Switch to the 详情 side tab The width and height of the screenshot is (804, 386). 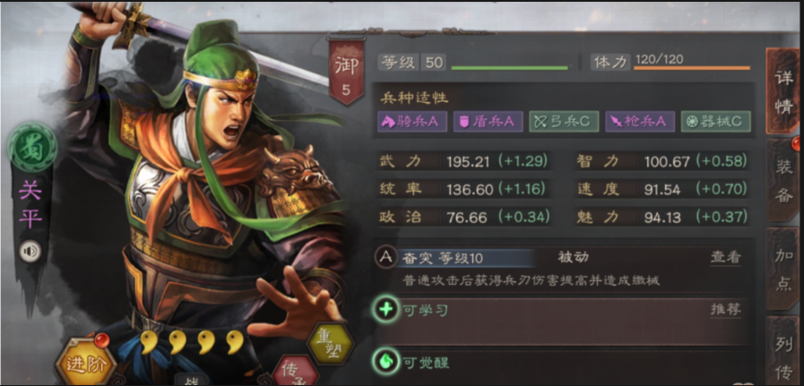coord(784,90)
